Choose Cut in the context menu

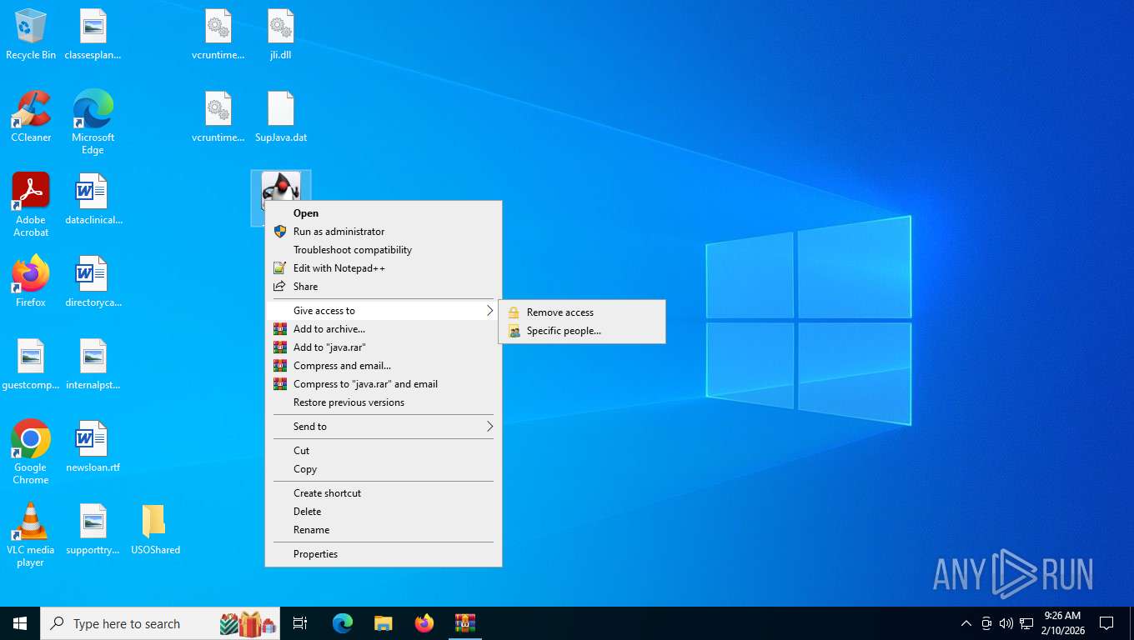tap(384, 451)
